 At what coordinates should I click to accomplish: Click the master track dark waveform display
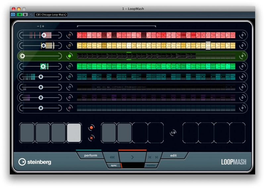click(156, 56)
